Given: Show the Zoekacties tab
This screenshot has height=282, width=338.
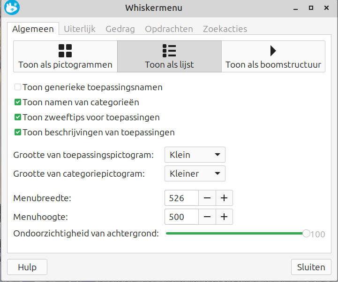Looking at the screenshot, I should coord(225,29).
